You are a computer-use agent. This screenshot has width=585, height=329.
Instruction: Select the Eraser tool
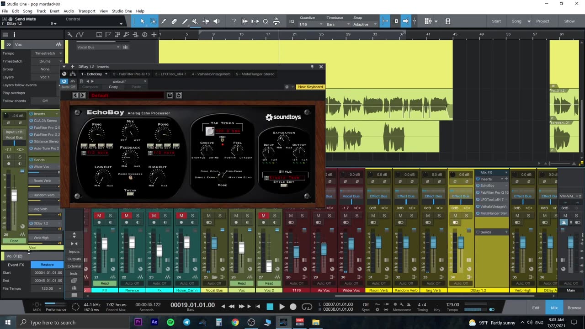point(174,21)
